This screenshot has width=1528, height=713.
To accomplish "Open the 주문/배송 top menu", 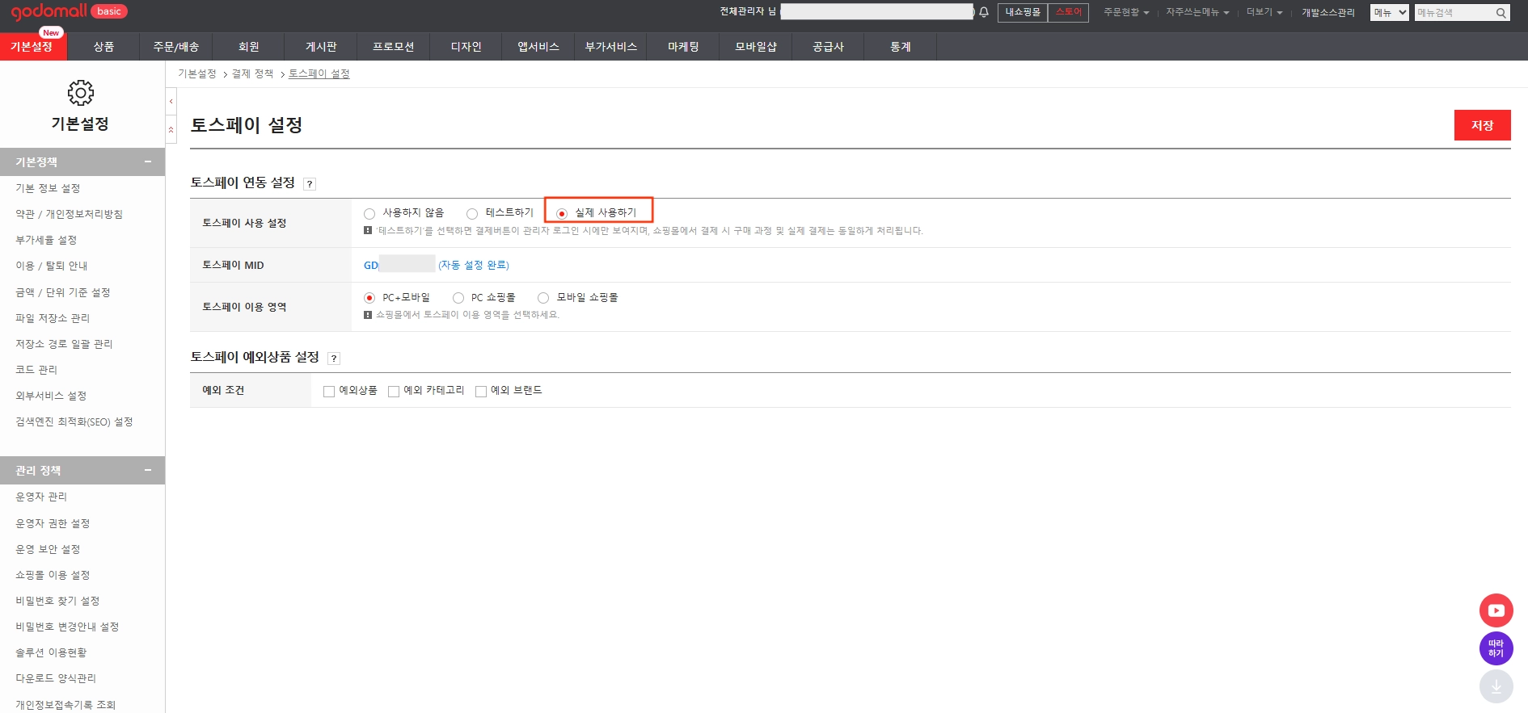I will (x=176, y=47).
